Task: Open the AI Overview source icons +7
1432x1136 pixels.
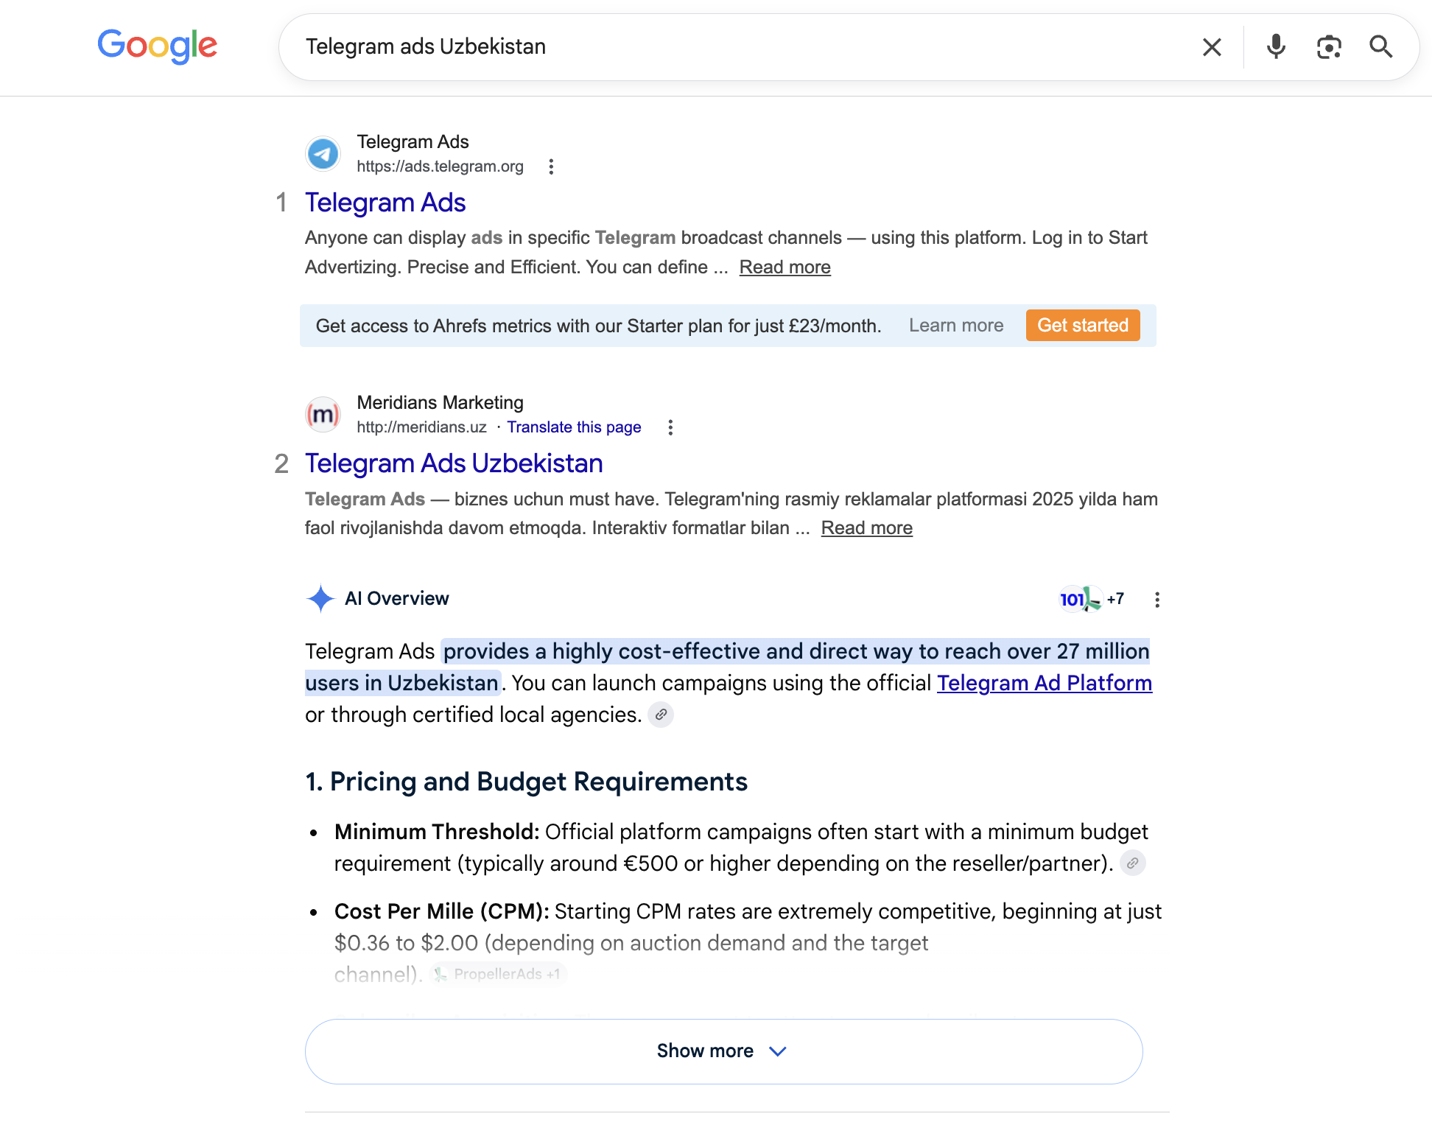Action: pos(1091,599)
